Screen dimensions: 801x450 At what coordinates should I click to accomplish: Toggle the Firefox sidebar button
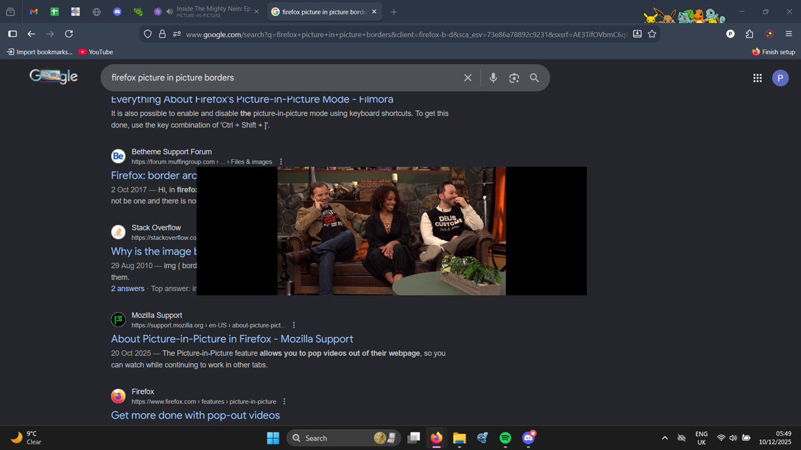12,34
